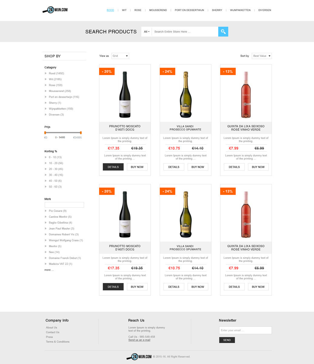Focus the Search Entire Store field
The height and width of the screenshot is (364, 314).
(185, 32)
